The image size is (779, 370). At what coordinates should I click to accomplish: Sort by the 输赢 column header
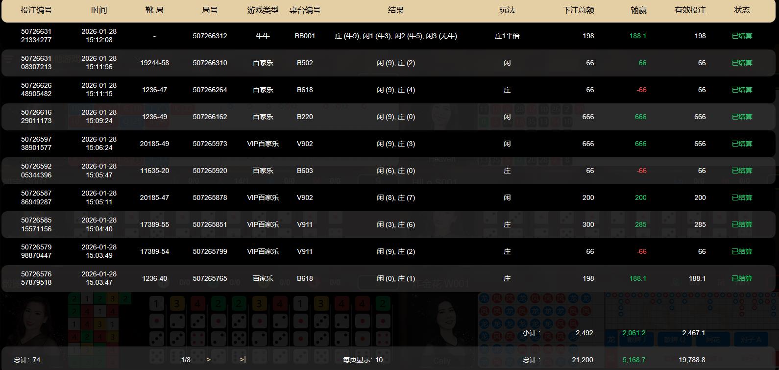coord(638,10)
